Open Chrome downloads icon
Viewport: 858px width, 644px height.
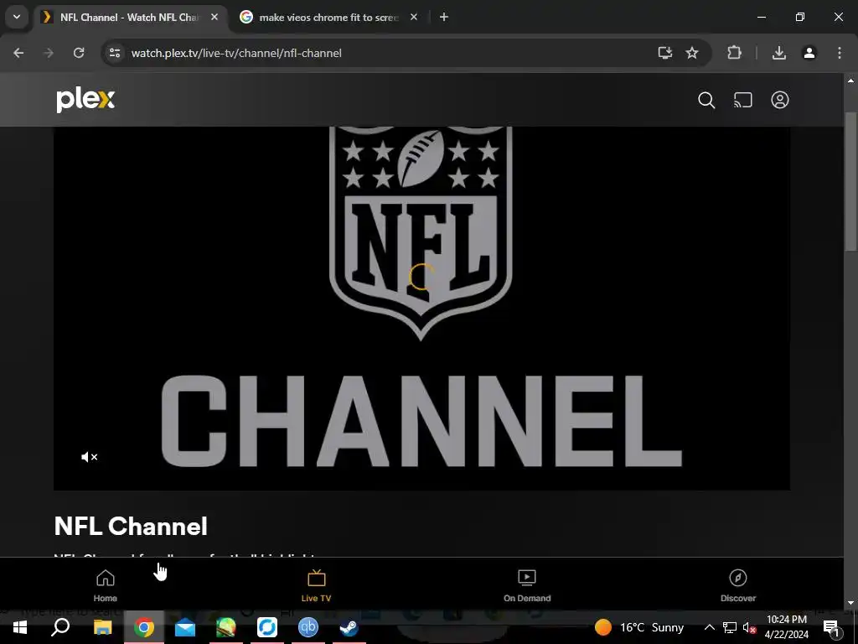(779, 53)
